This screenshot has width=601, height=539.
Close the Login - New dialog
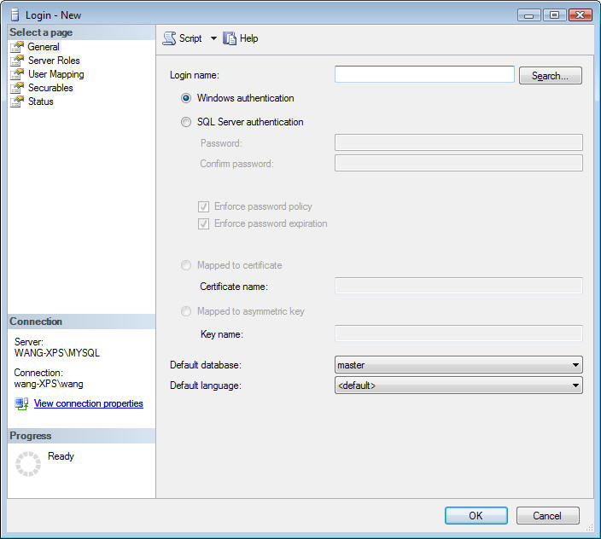coord(581,15)
